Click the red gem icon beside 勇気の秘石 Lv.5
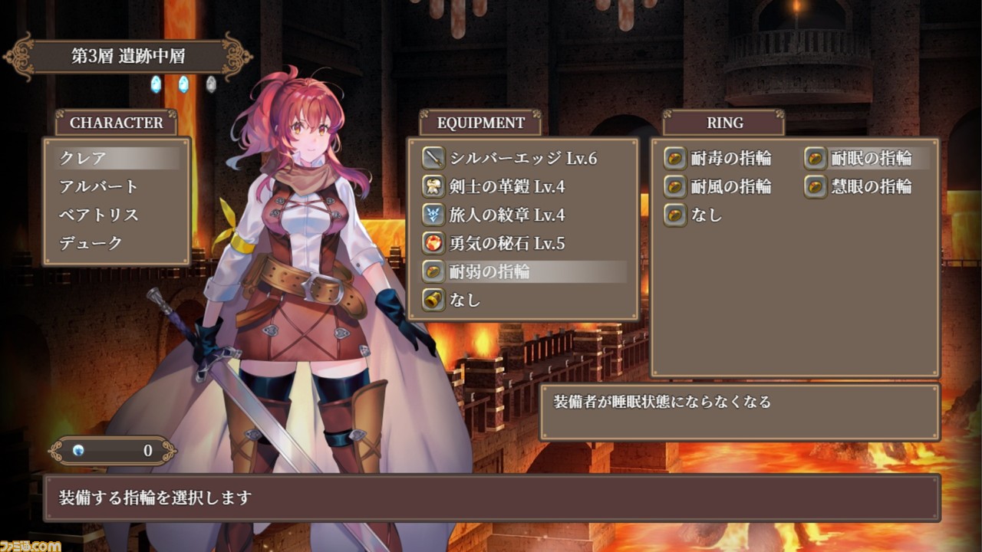The width and height of the screenshot is (982, 552). point(433,244)
